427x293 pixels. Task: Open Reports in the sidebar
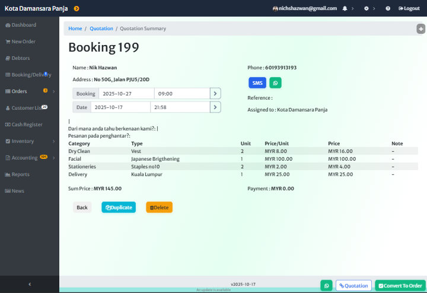[20, 174]
